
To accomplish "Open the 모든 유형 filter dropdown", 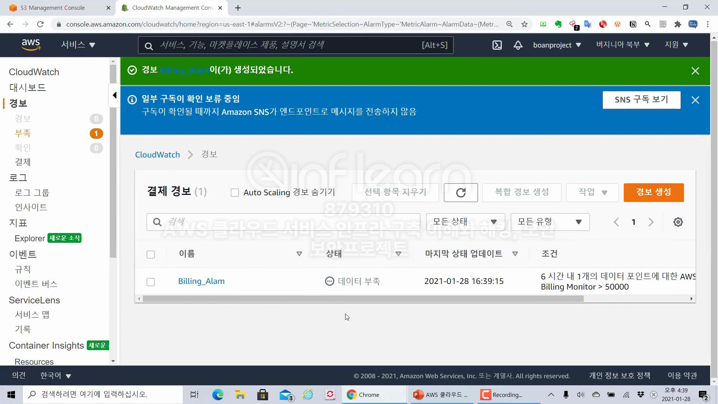I will (550, 222).
